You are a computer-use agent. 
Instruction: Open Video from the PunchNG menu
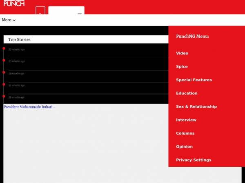(182, 53)
